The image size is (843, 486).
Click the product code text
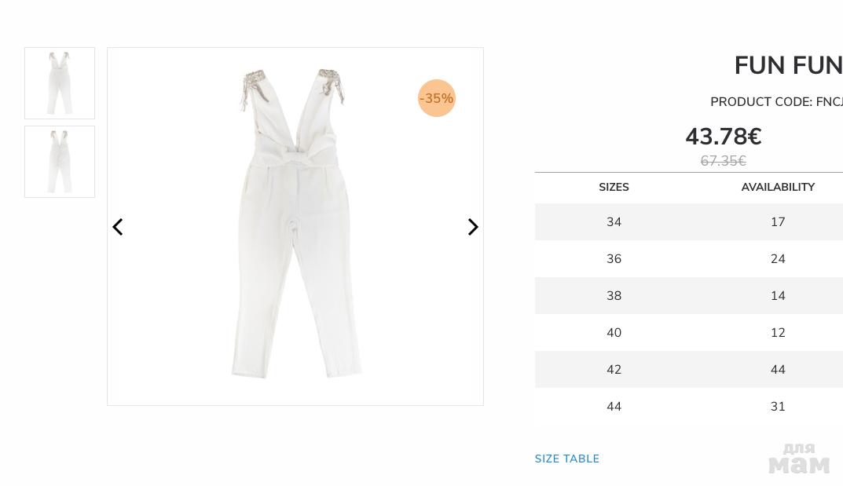(x=775, y=102)
